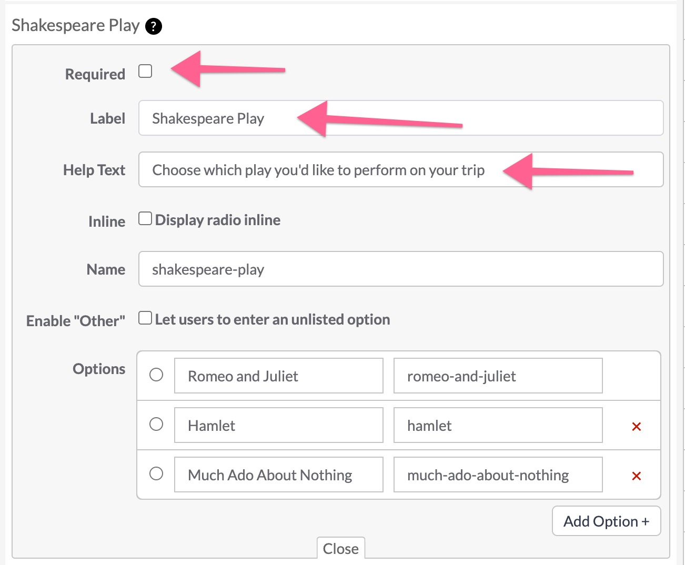Screen dimensions: 685x565
Task: Close the field editor panel
Action: 341,548
